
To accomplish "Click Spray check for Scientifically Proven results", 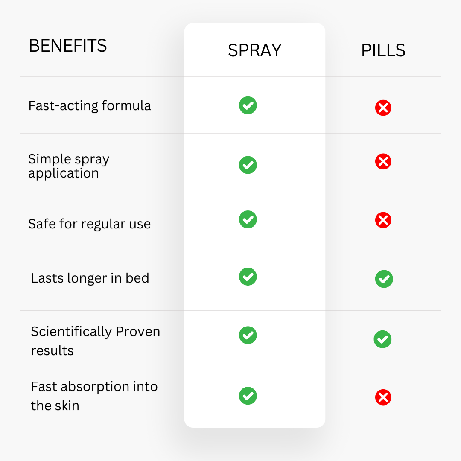I will pyautogui.click(x=248, y=335).
